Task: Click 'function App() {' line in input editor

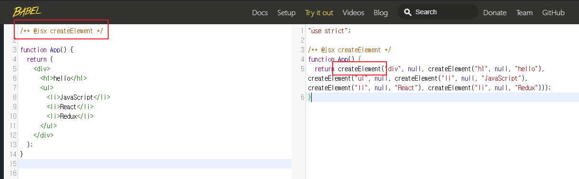Action: [47, 50]
